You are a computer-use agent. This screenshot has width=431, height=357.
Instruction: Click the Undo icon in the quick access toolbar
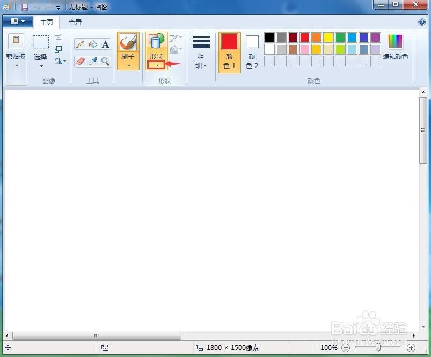[36, 7]
